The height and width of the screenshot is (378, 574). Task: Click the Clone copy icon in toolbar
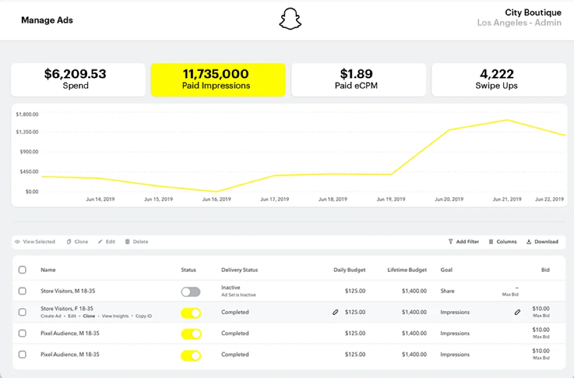[x=69, y=242]
